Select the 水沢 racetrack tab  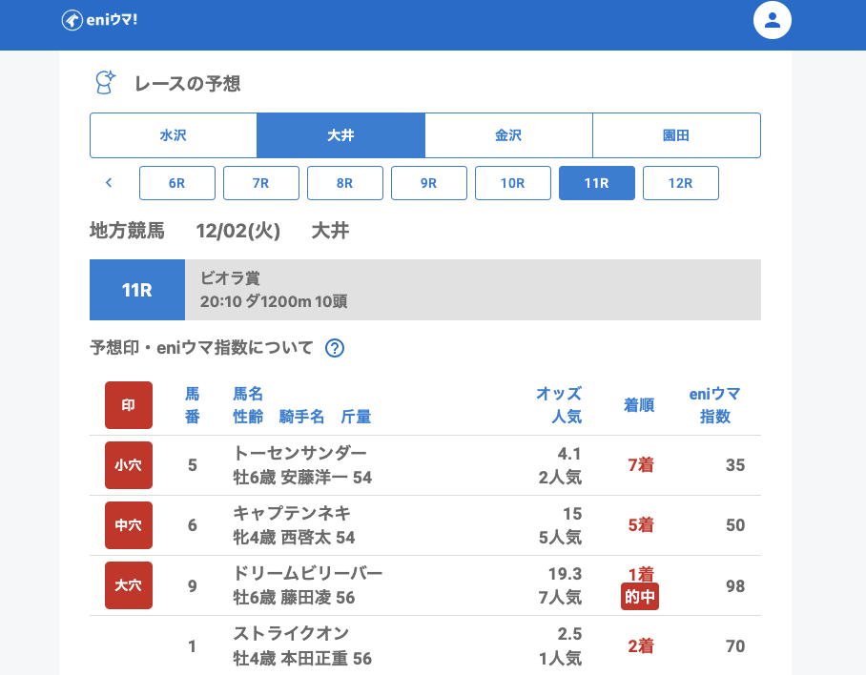(174, 135)
